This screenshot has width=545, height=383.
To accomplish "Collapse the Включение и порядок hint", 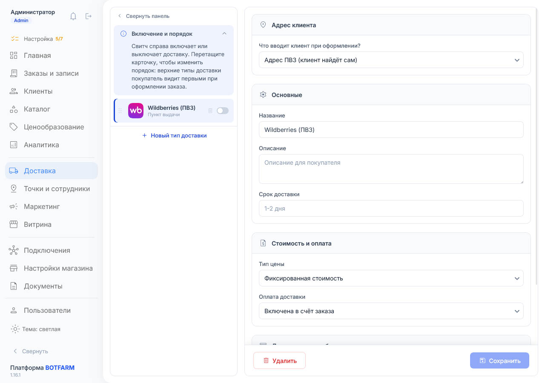I will click(x=224, y=34).
